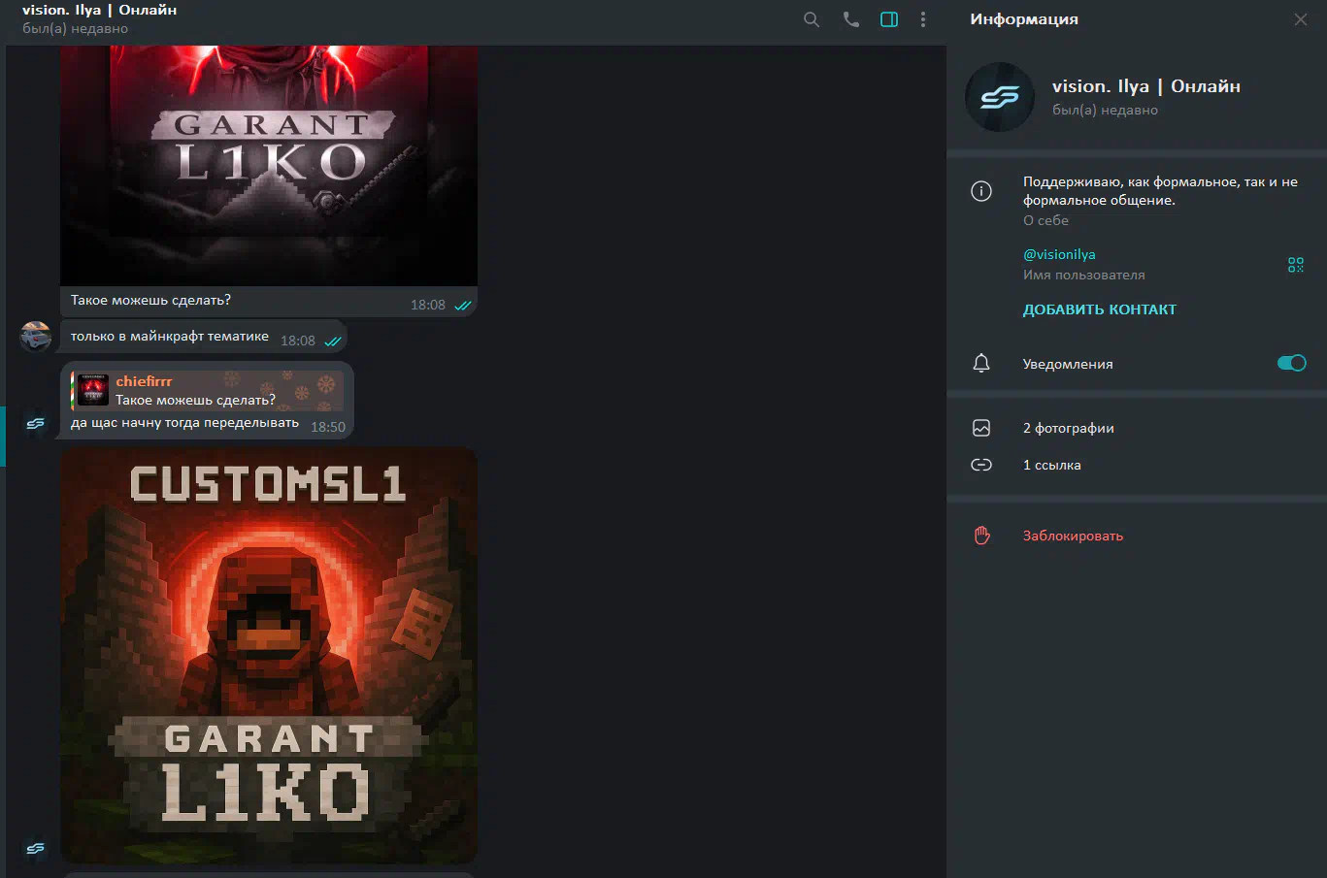Open the GARANT L1KO original image

pos(269,165)
